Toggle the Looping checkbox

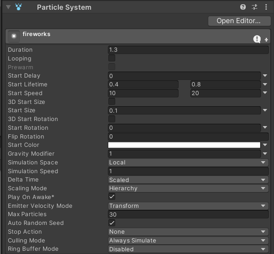[112, 58]
